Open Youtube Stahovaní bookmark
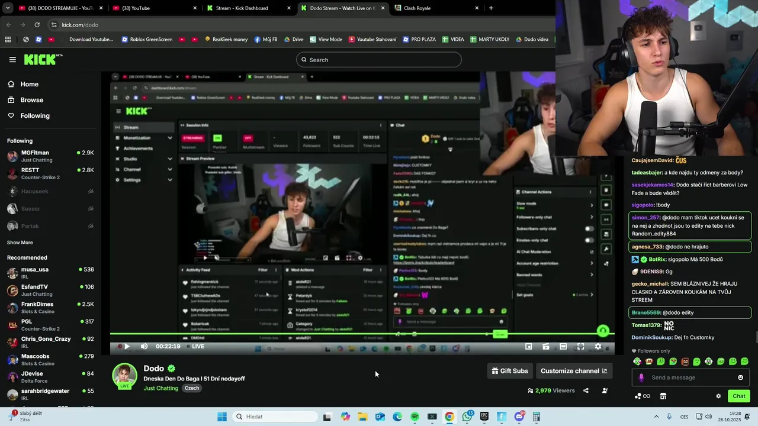Image resolution: width=758 pixels, height=426 pixels. coord(372,40)
